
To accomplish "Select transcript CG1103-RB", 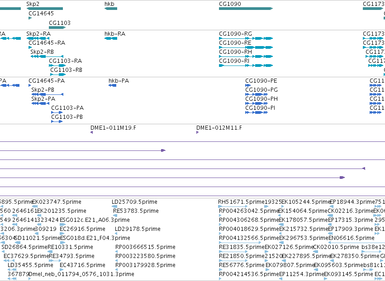I will point(67,70).
